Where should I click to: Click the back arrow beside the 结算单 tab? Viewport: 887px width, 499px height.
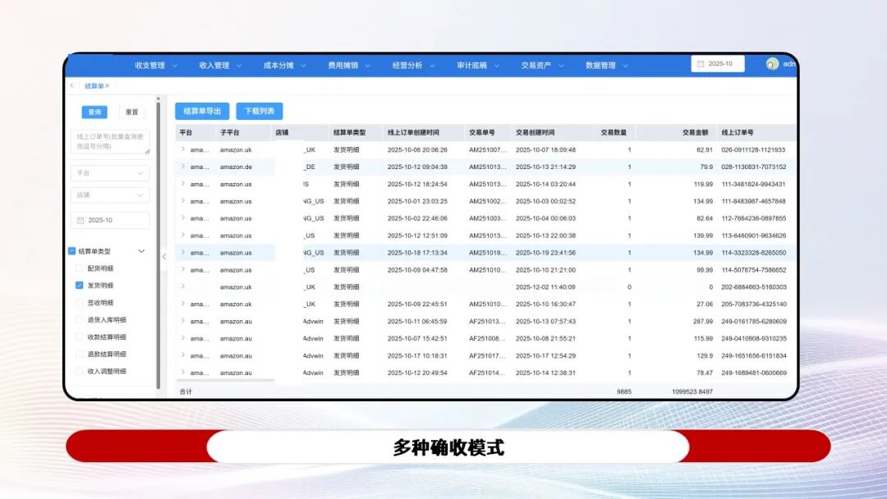[x=71, y=85]
